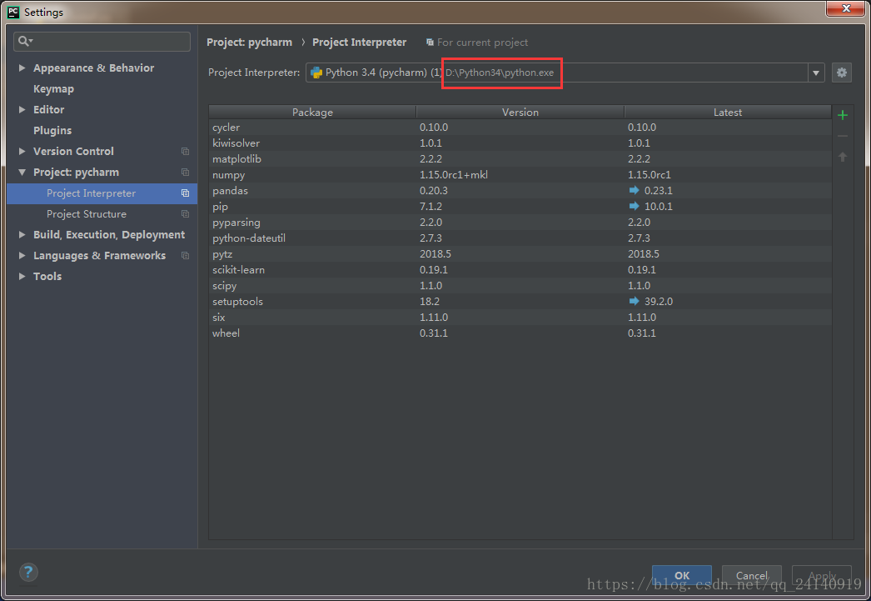Image resolution: width=871 pixels, height=601 pixels.
Task: Click project-level icon beside Project Interpreter item
Action: [x=185, y=193]
